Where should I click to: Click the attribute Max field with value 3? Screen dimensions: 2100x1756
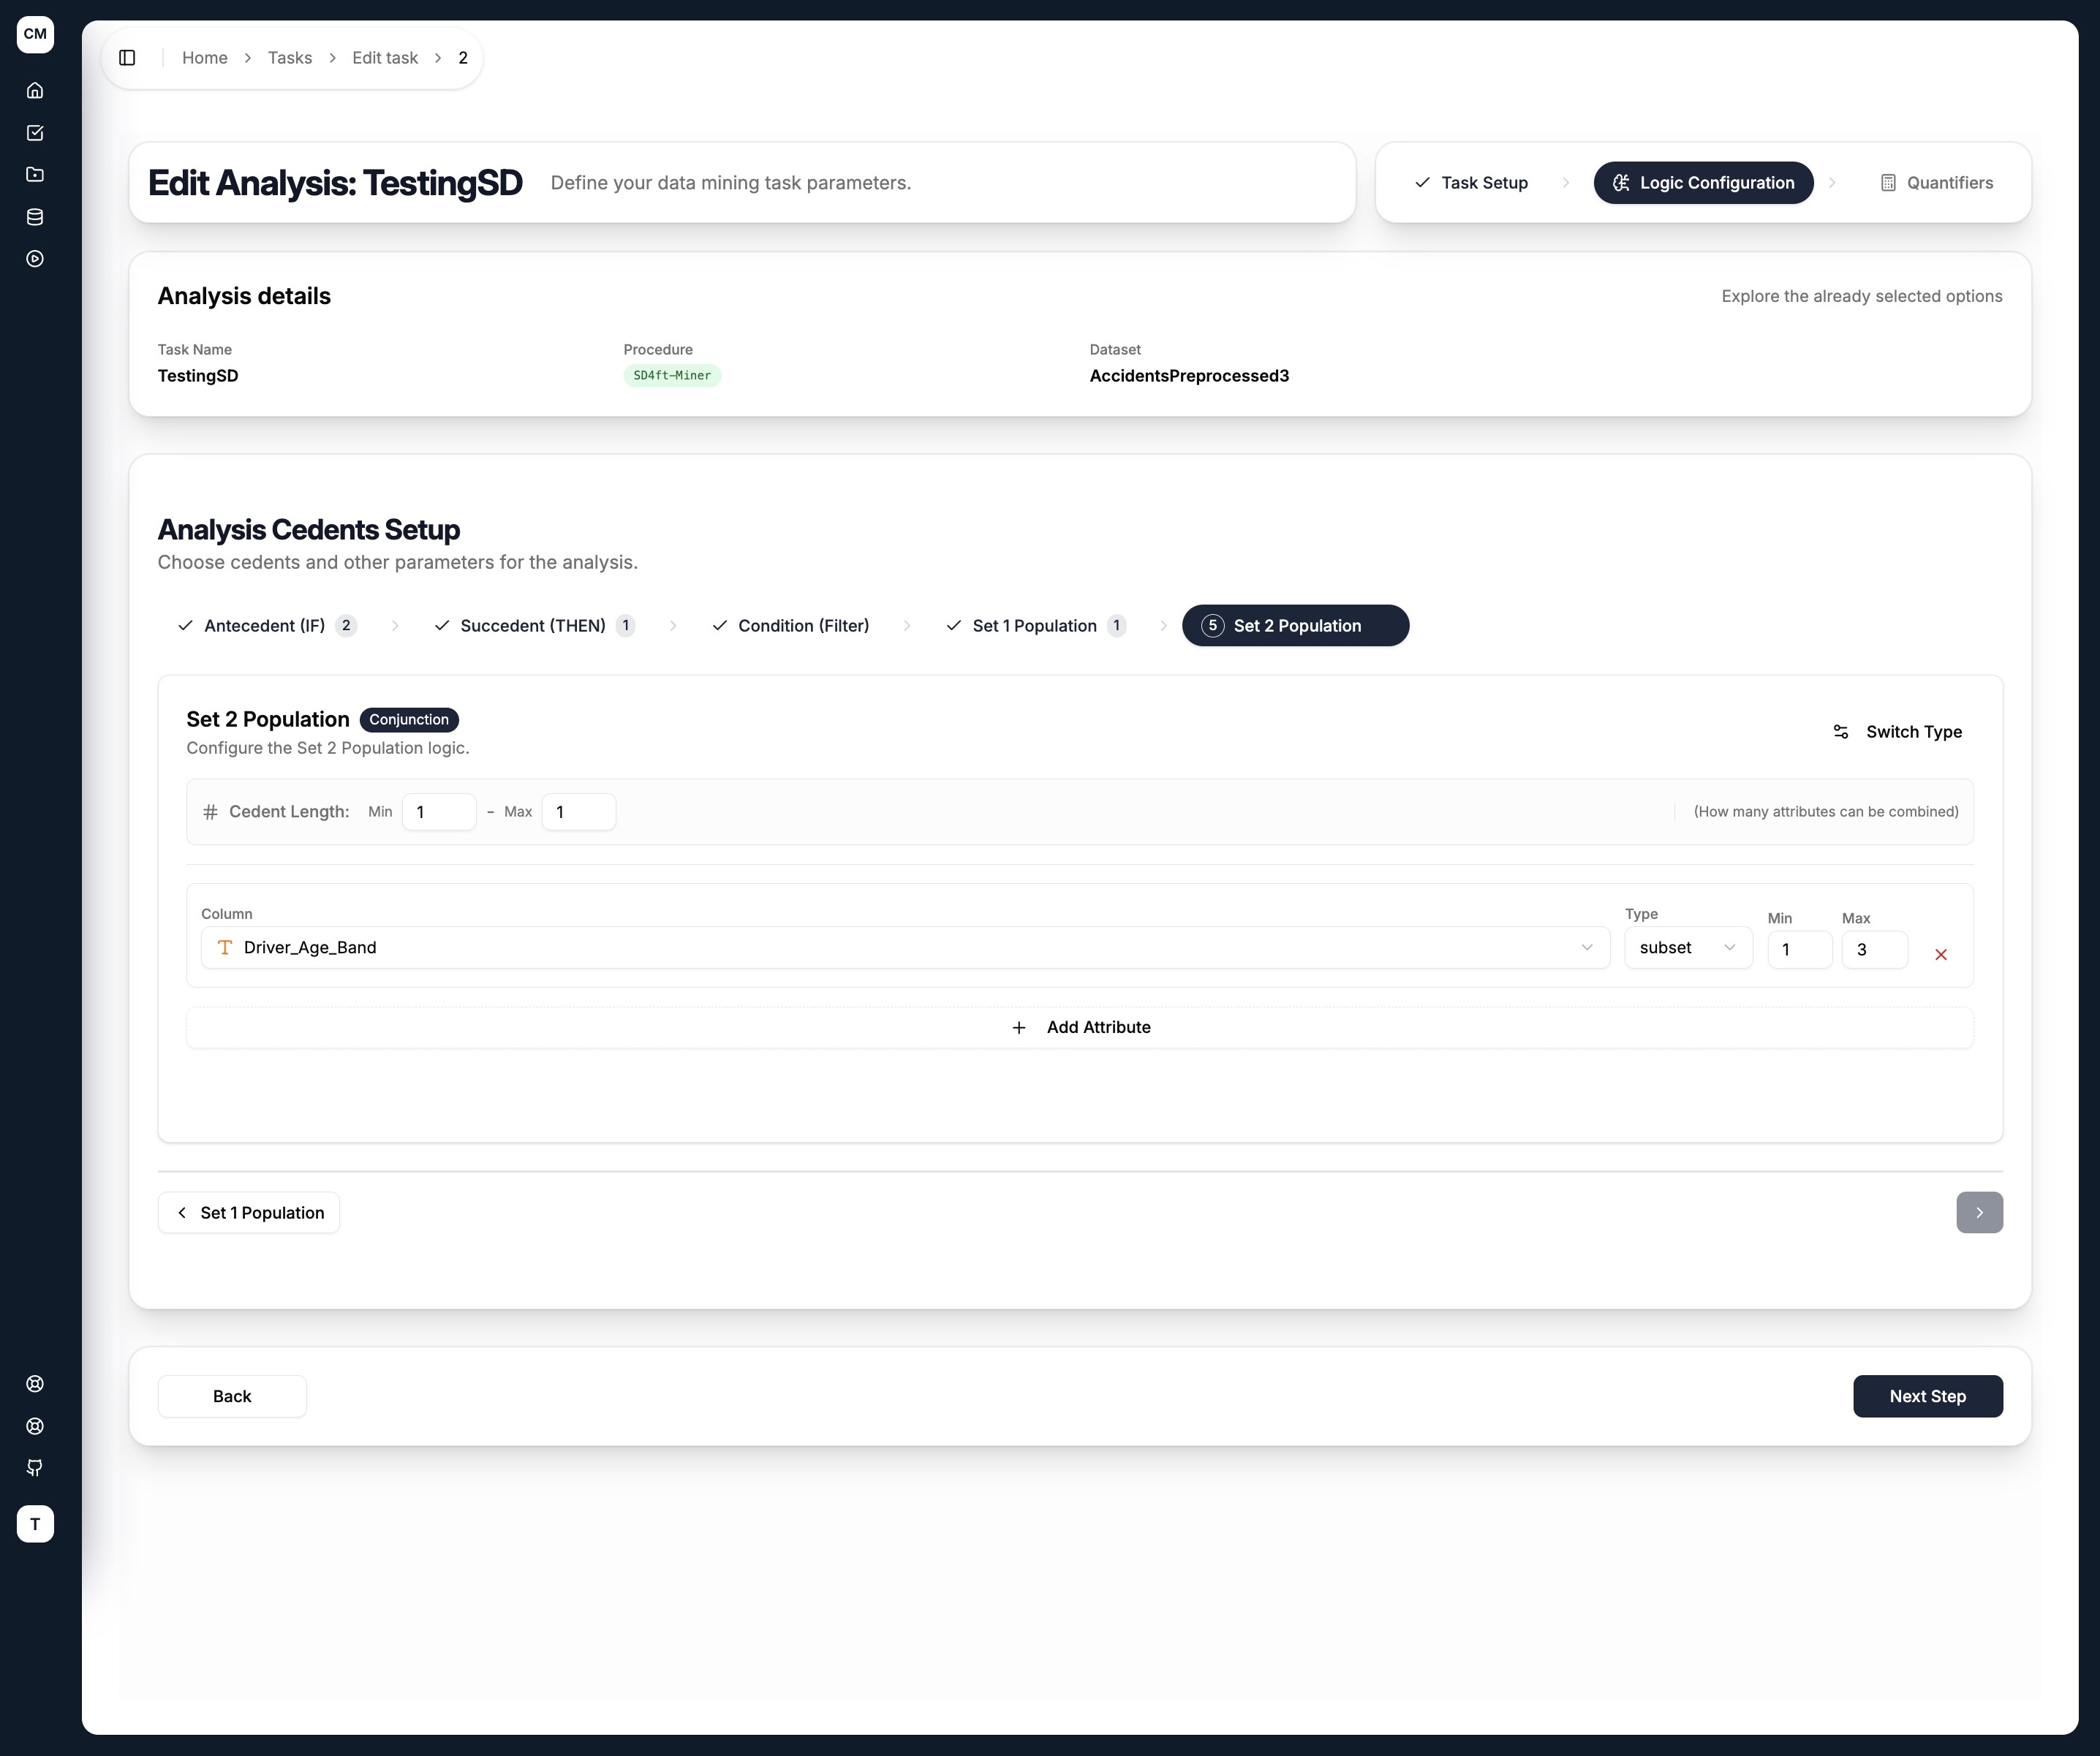(x=1875, y=950)
